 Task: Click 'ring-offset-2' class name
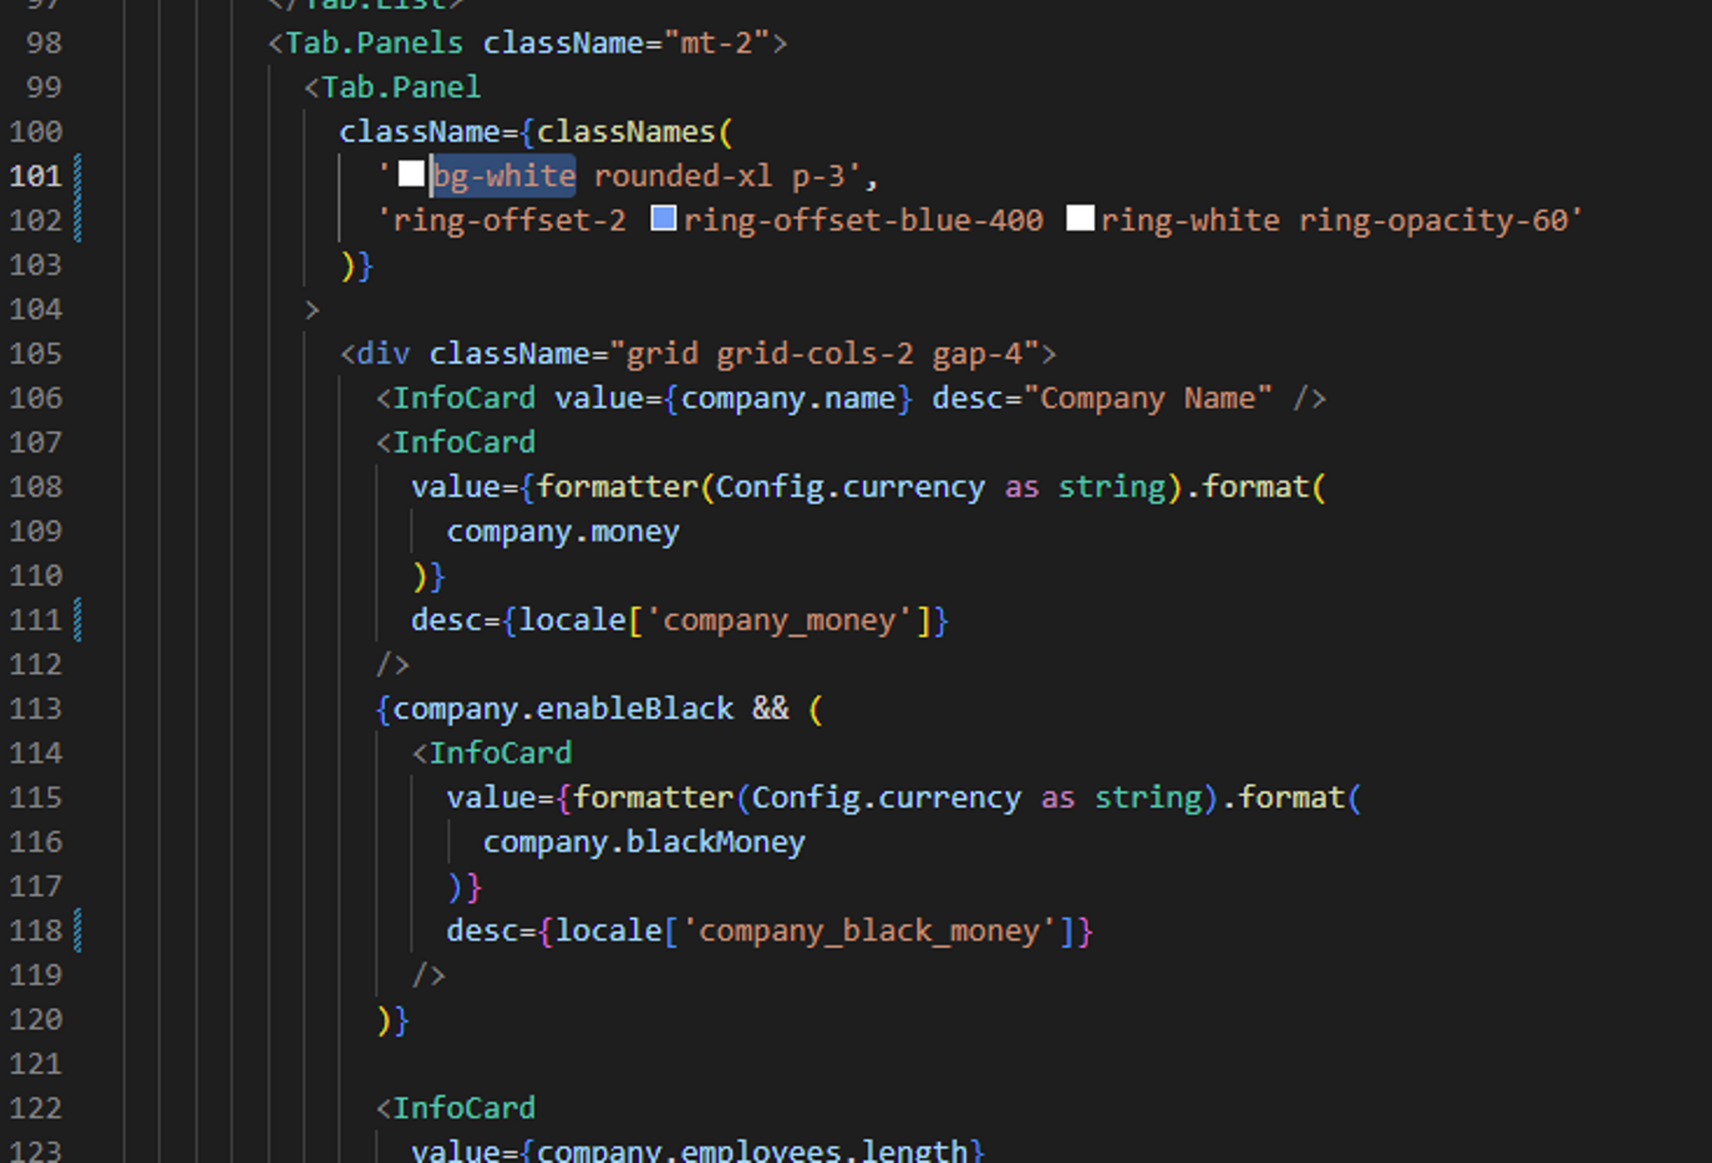point(509,220)
